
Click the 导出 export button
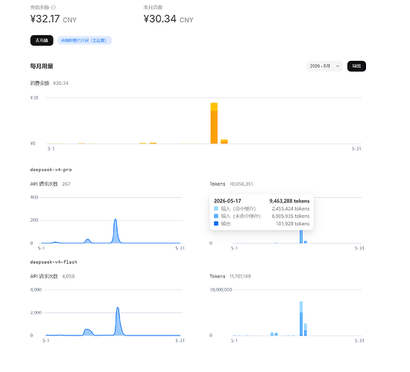(x=356, y=66)
